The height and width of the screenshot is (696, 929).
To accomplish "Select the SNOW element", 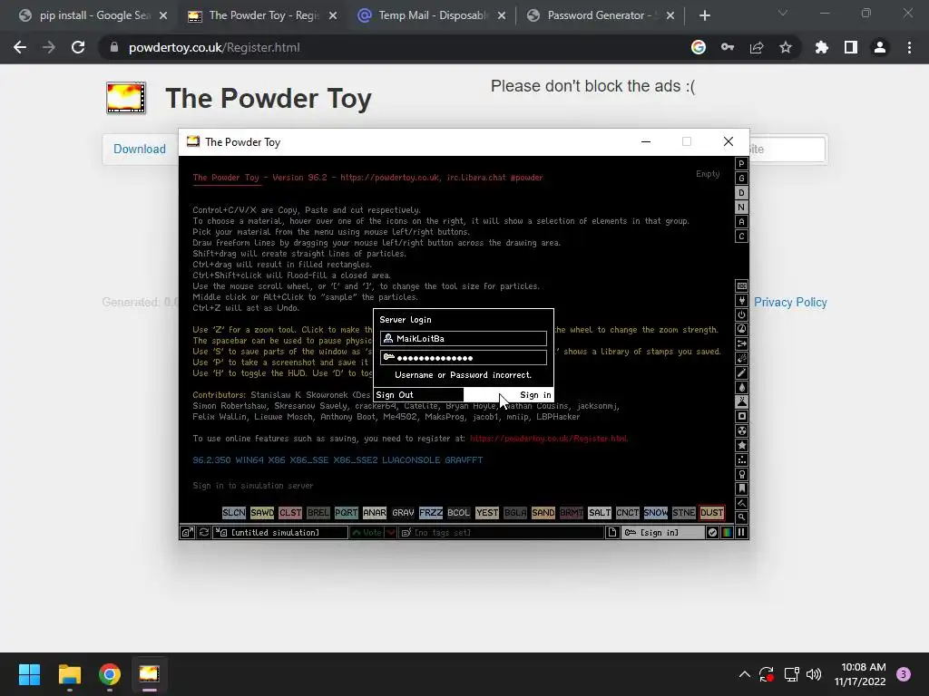I will pos(655,513).
